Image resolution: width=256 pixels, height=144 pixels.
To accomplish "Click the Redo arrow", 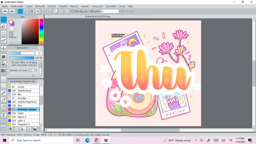I will 12,11.
